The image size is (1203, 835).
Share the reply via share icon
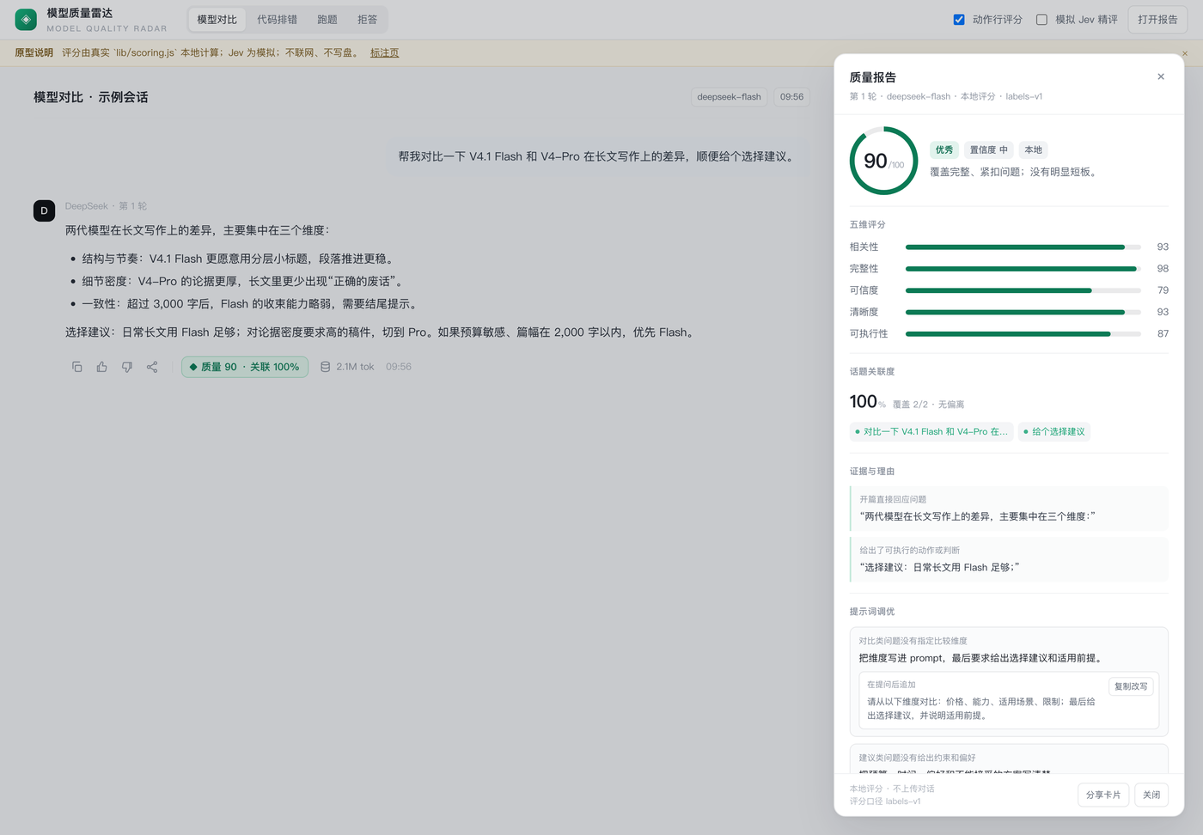152,367
